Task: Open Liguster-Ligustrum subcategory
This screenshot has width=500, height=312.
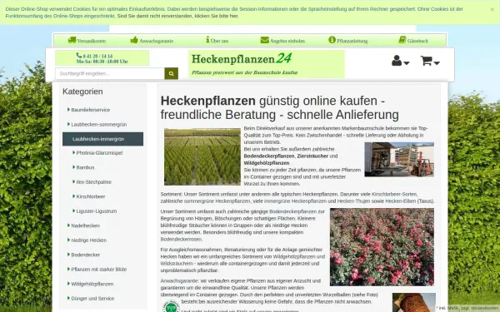Action: coord(97,211)
